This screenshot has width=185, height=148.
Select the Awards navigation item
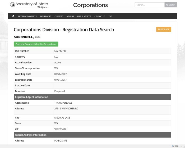tap(70, 16)
